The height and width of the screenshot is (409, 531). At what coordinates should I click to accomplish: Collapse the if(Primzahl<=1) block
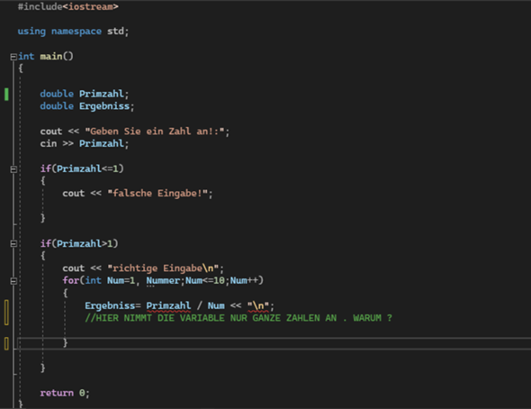pyautogui.click(x=13, y=169)
